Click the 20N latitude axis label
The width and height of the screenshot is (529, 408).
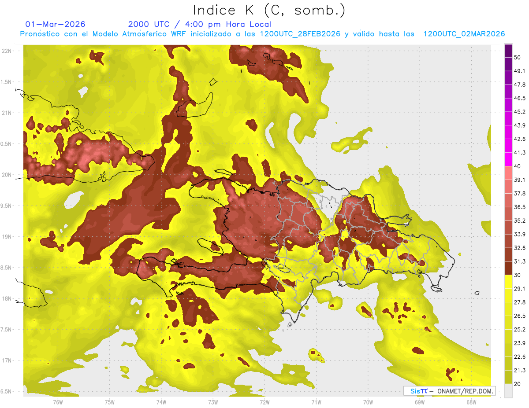(x=7, y=175)
